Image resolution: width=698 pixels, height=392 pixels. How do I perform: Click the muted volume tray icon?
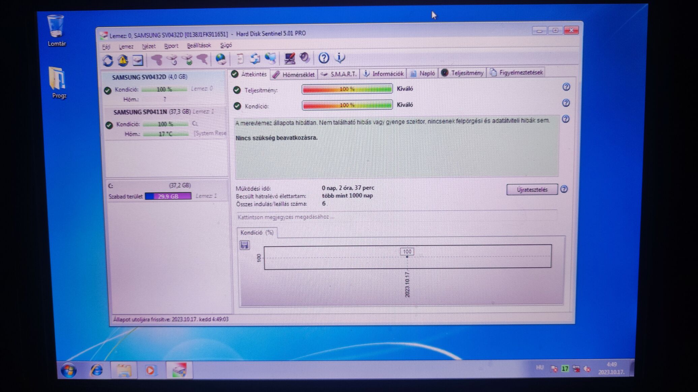pyautogui.click(x=587, y=369)
